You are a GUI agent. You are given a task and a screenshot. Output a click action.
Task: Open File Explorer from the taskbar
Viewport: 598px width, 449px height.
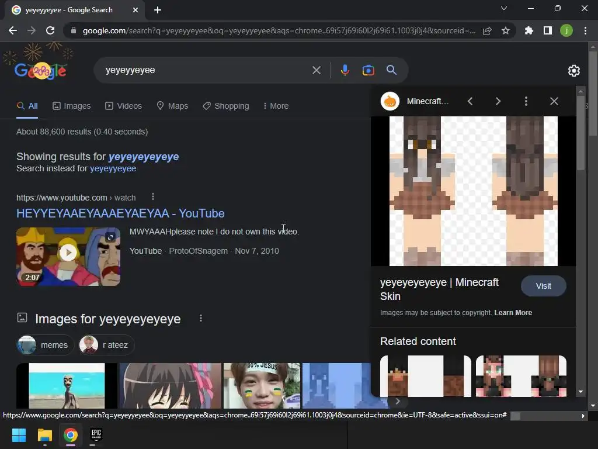(44, 435)
